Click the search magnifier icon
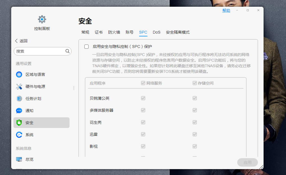Image resolution: width=286 pixels, height=175 pixels. (68, 51)
